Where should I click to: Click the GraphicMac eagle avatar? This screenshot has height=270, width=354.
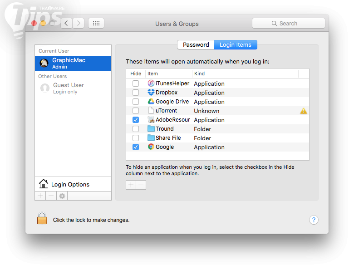coord(44,63)
